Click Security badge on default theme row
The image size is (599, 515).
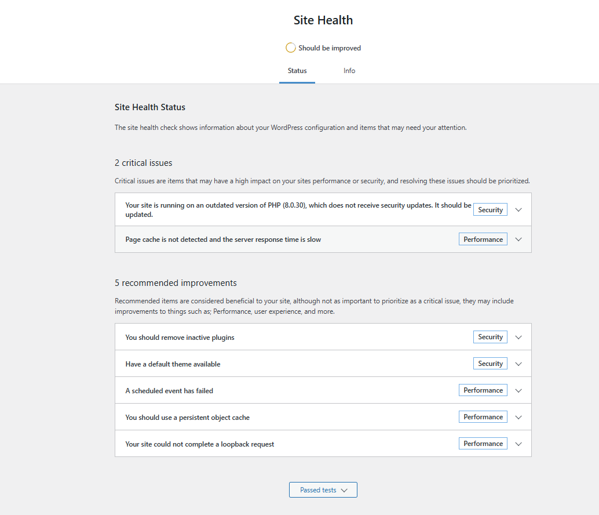click(x=490, y=364)
